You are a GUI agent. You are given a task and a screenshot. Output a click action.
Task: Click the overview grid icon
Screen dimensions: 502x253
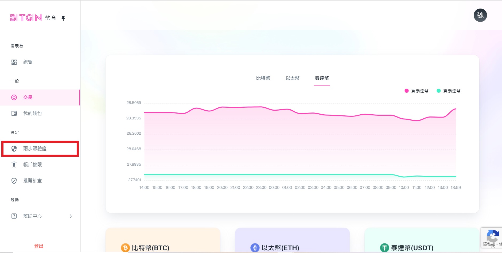[14, 62]
